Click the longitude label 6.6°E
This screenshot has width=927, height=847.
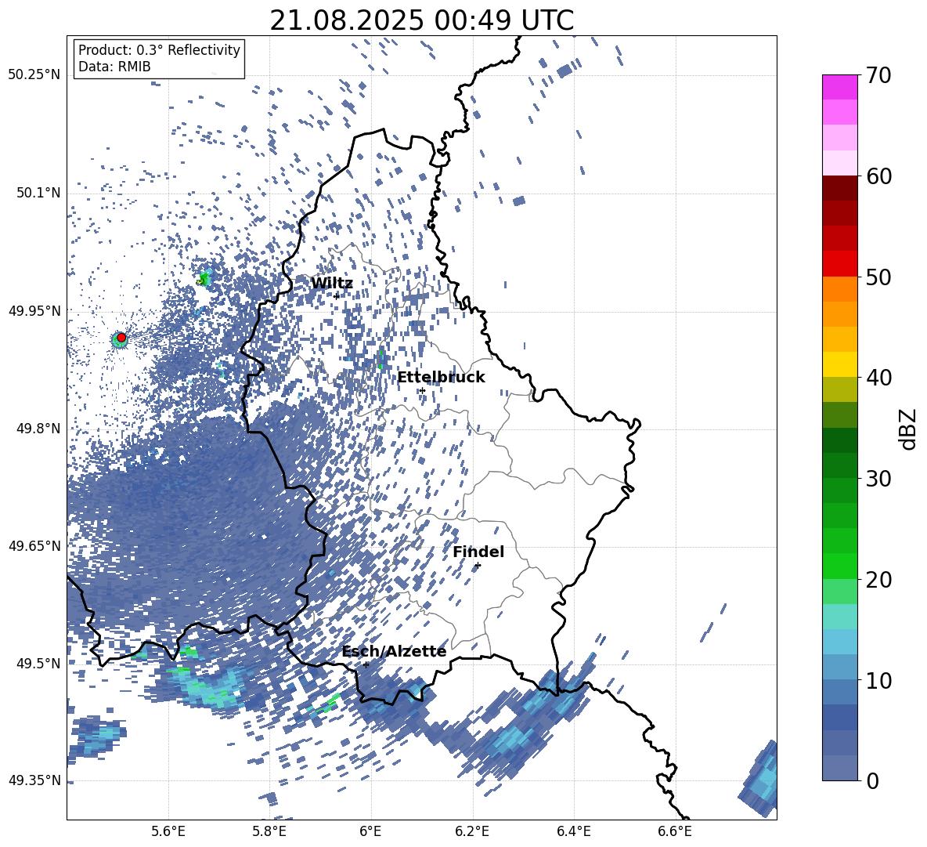tap(675, 831)
